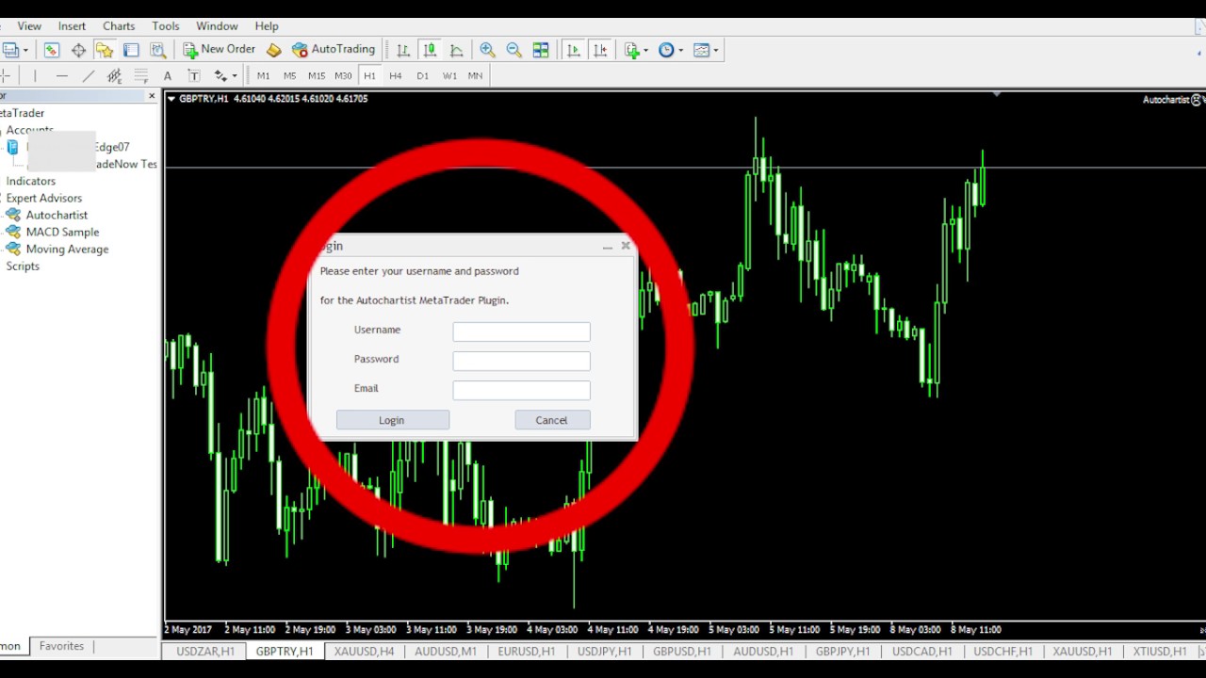Switch chart to candlesticks view
Image resolution: width=1206 pixels, height=678 pixels.
[430, 50]
